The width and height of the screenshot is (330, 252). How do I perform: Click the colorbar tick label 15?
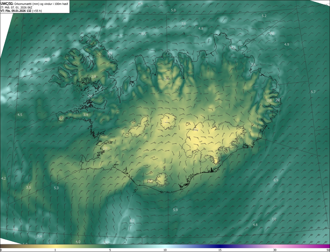(x=220, y=250)
